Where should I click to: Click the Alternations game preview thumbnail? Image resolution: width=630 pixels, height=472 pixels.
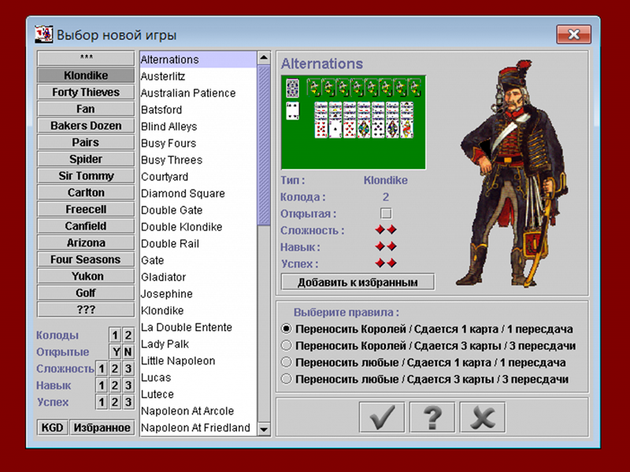354,122
